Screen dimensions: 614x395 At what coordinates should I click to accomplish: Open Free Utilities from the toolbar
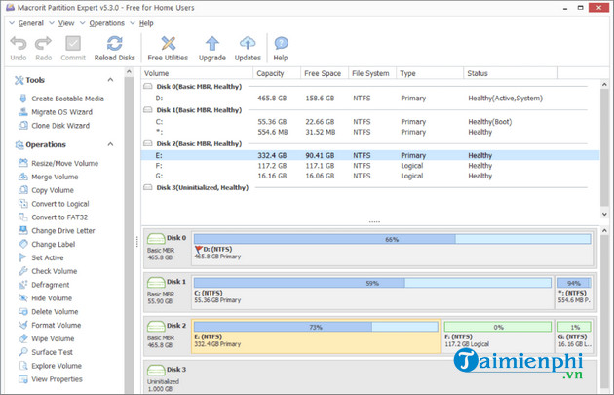click(168, 43)
